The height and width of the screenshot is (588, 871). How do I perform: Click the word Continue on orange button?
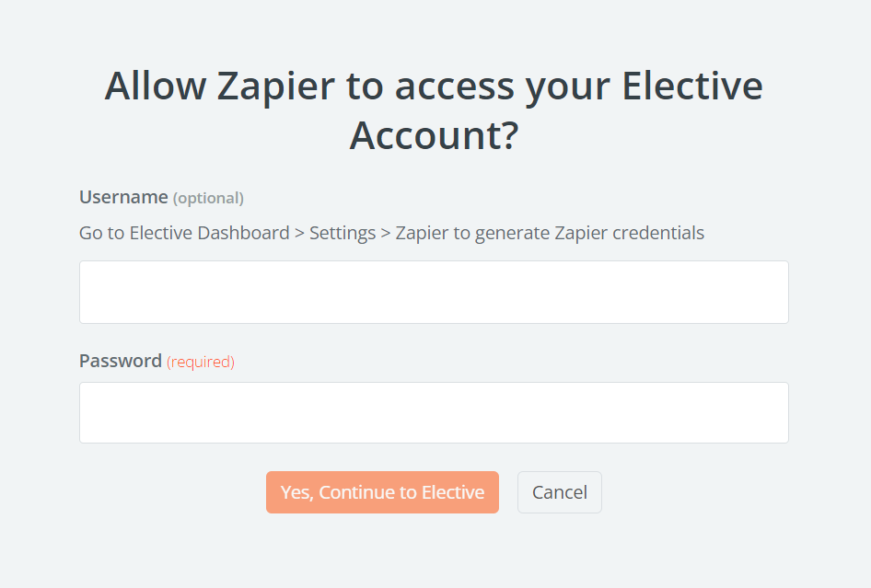pyautogui.click(x=368, y=492)
